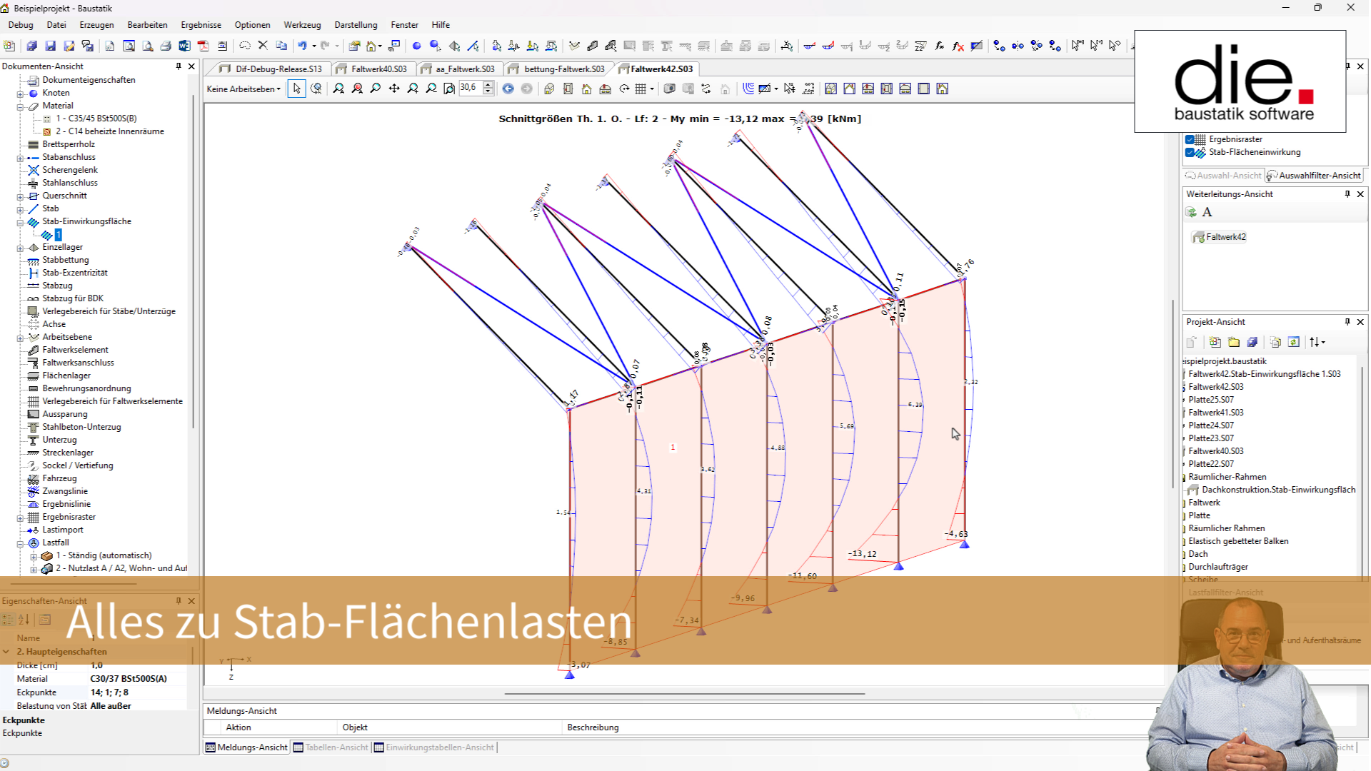
Task: Click the vertical scrollbar of the Dokumenten-Ansicht tree
Action: click(x=194, y=261)
